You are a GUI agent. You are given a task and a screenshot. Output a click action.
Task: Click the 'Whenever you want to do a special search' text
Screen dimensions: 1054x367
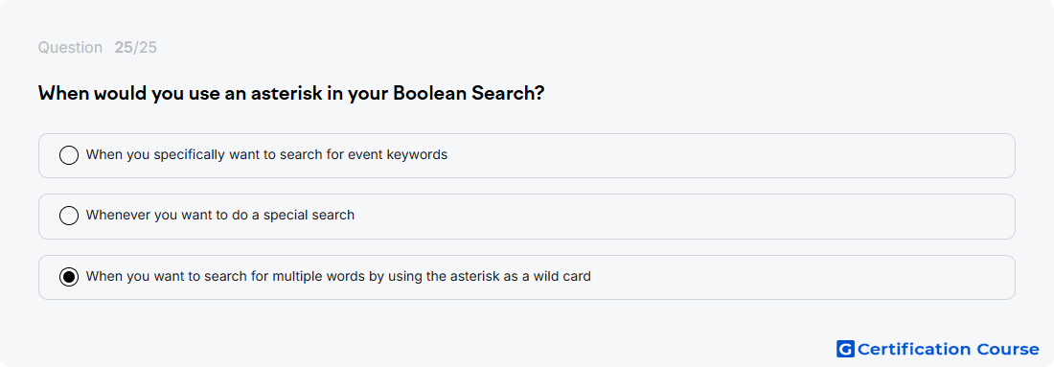220,215
